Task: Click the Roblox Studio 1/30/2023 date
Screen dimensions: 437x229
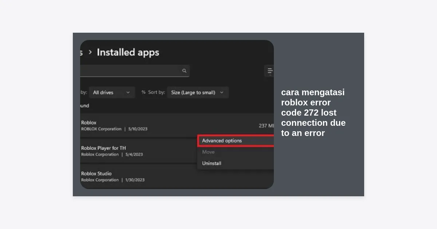Action: [135, 180]
